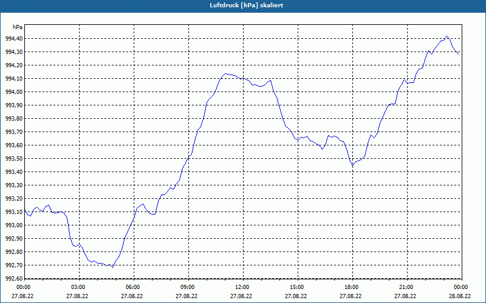Image resolution: width=486 pixels, height=303 pixels.
Task: Click the y-axis value 992,70
Action: coord(14,265)
